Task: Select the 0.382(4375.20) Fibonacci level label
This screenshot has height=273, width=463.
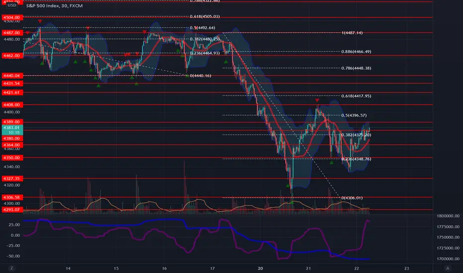Action: point(356,135)
